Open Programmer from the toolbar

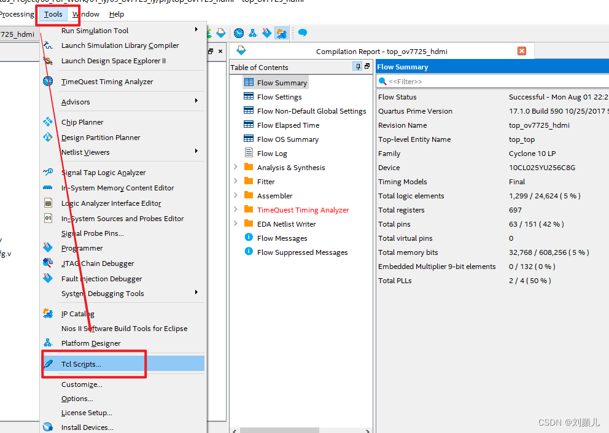point(267,33)
